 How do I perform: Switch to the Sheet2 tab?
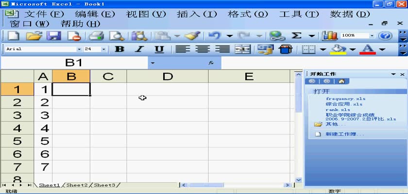[77, 185]
